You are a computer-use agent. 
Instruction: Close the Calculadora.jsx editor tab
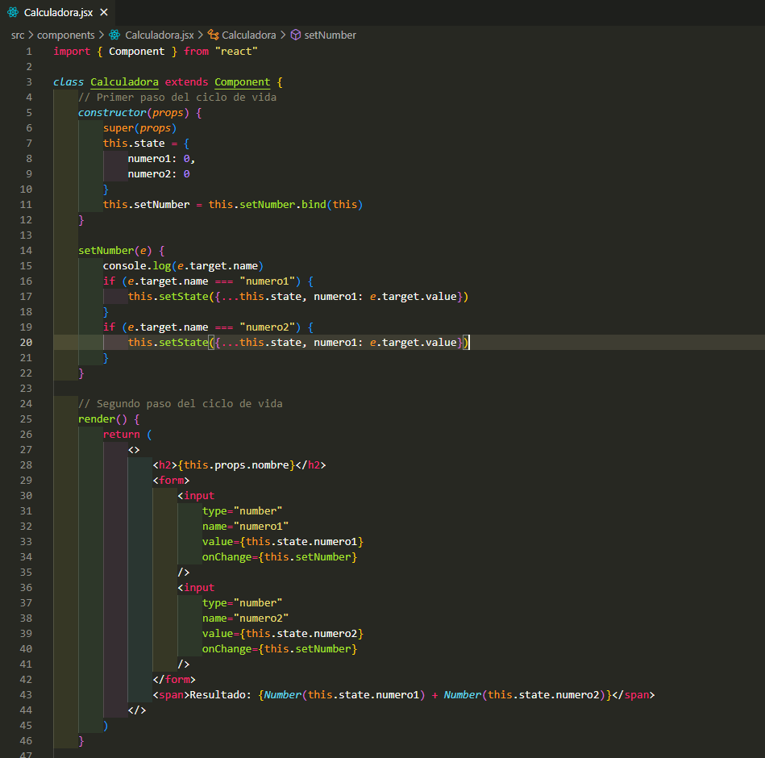click(104, 12)
